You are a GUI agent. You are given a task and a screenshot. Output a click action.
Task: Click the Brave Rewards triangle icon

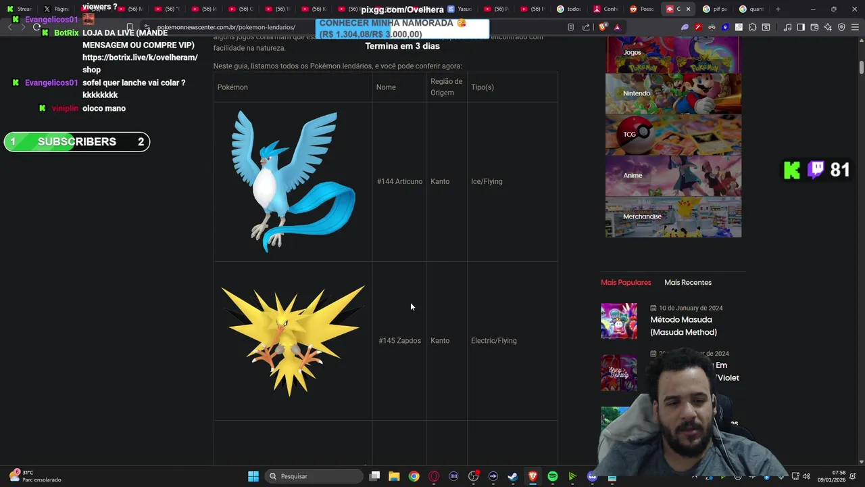(617, 27)
